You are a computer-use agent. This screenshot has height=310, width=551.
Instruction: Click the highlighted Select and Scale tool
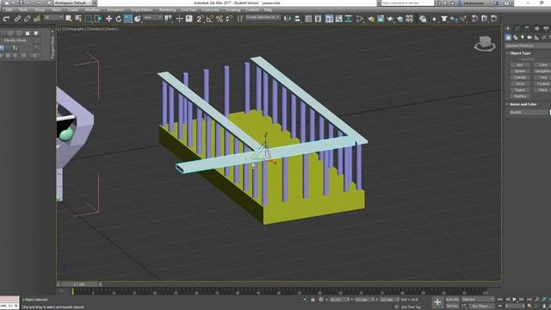click(128, 19)
